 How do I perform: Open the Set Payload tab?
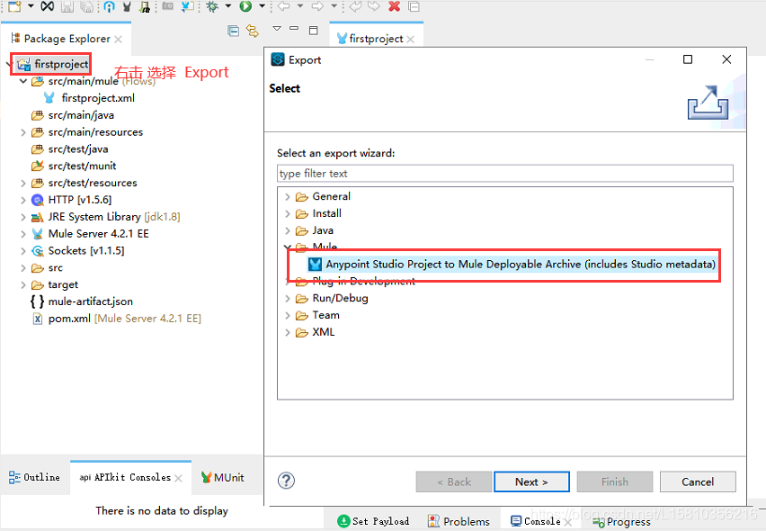[x=373, y=521]
